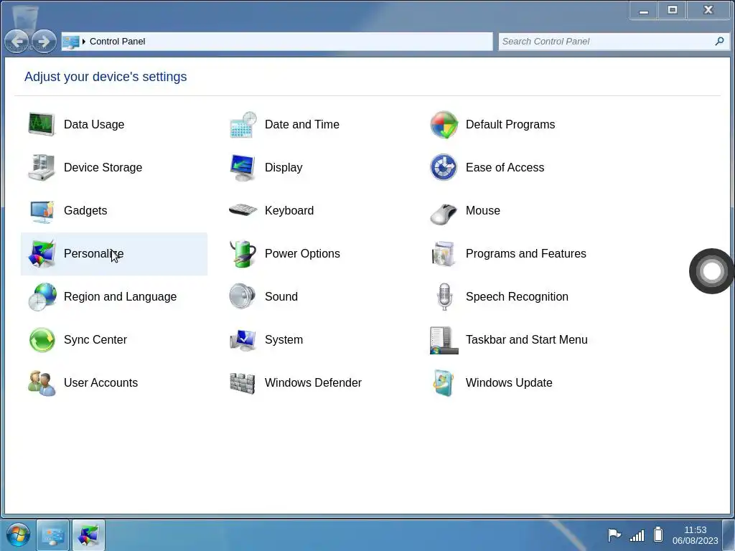Click the Sound label
The width and height of the screenshot is (735, 551).
(281, 297)
